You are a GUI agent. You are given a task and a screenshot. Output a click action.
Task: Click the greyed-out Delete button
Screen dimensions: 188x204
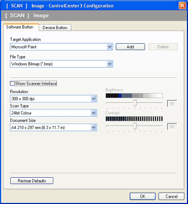[x=163, y=47]
